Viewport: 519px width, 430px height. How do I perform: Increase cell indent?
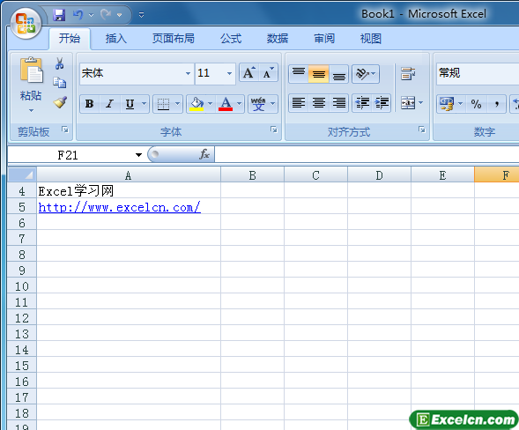382,103
